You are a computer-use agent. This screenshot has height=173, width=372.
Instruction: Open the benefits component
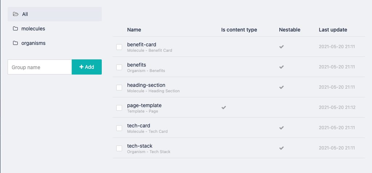point(137,65)
